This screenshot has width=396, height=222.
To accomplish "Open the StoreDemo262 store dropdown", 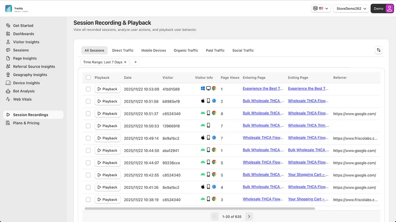I will 351,8.
